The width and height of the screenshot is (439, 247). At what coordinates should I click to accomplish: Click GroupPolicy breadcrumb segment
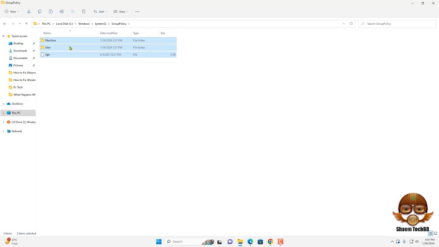click(119, 24)
